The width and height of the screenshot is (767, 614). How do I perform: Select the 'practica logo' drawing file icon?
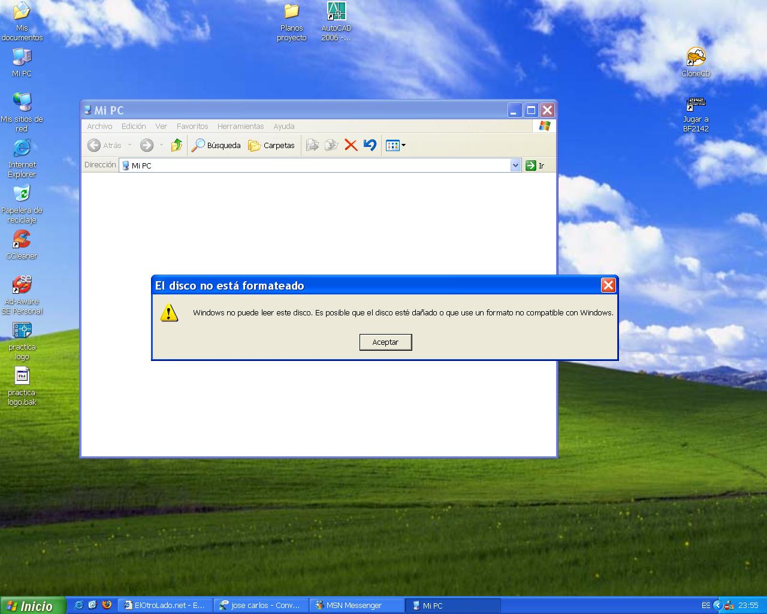pyautogui.click(x=22, y=341)
